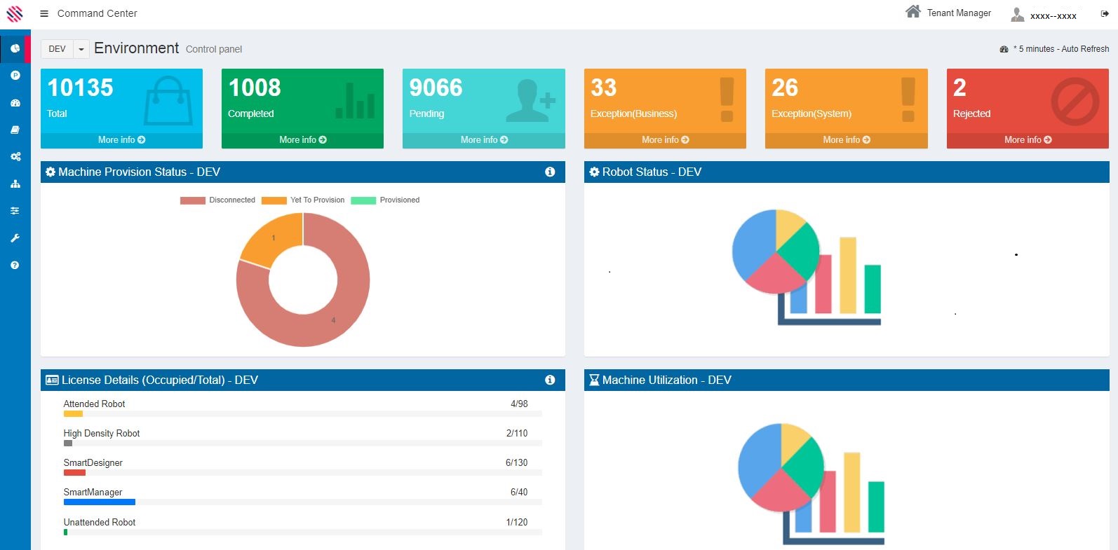Open the sitemap hierarchy sidebar icon

tap(15, 184)
